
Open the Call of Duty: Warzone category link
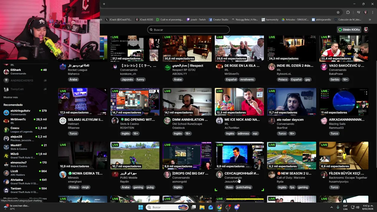click(291, 178)
